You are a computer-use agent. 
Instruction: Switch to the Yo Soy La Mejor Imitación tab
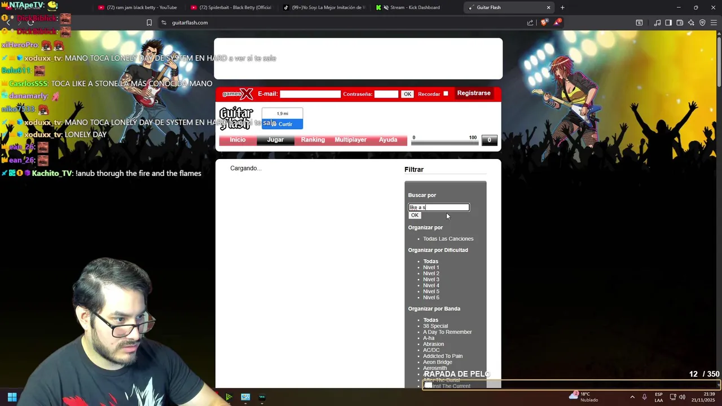[324, 7]
